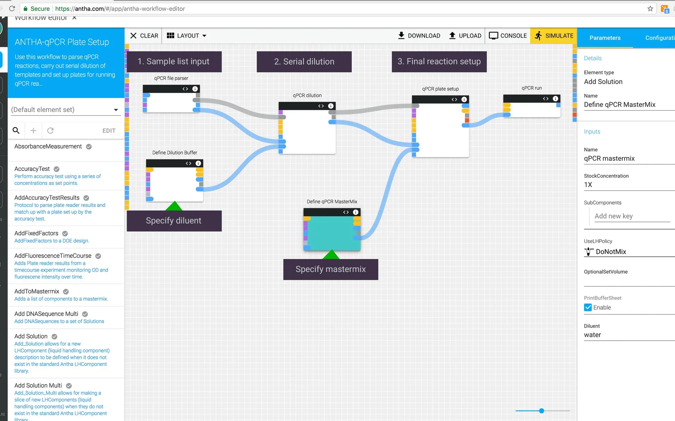Show info for qPCR dilution node
Viewport: 675px width, 421px height.
tap(331, 106)
